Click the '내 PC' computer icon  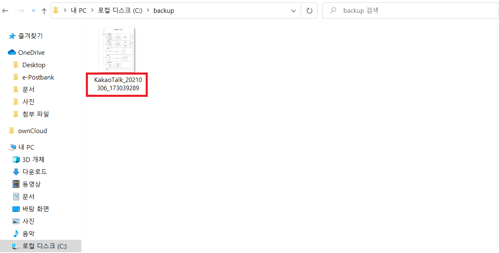(x=12, y=148)
